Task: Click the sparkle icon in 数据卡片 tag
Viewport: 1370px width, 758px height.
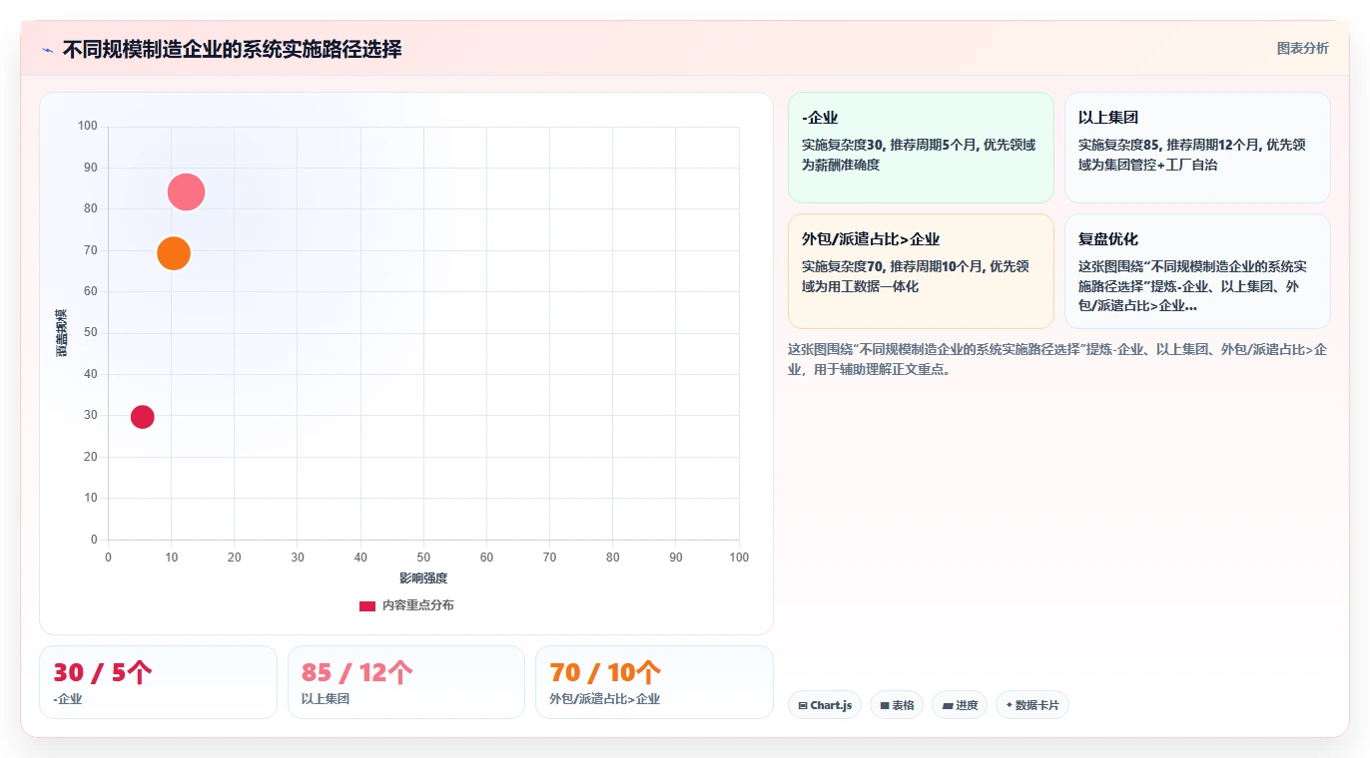Action: (1010, 705)
